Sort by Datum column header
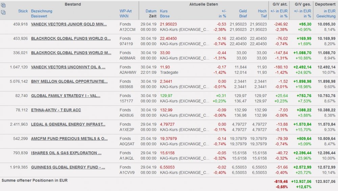Image resolution: width=338 pixels, height=191 pixels. (151, 11)
